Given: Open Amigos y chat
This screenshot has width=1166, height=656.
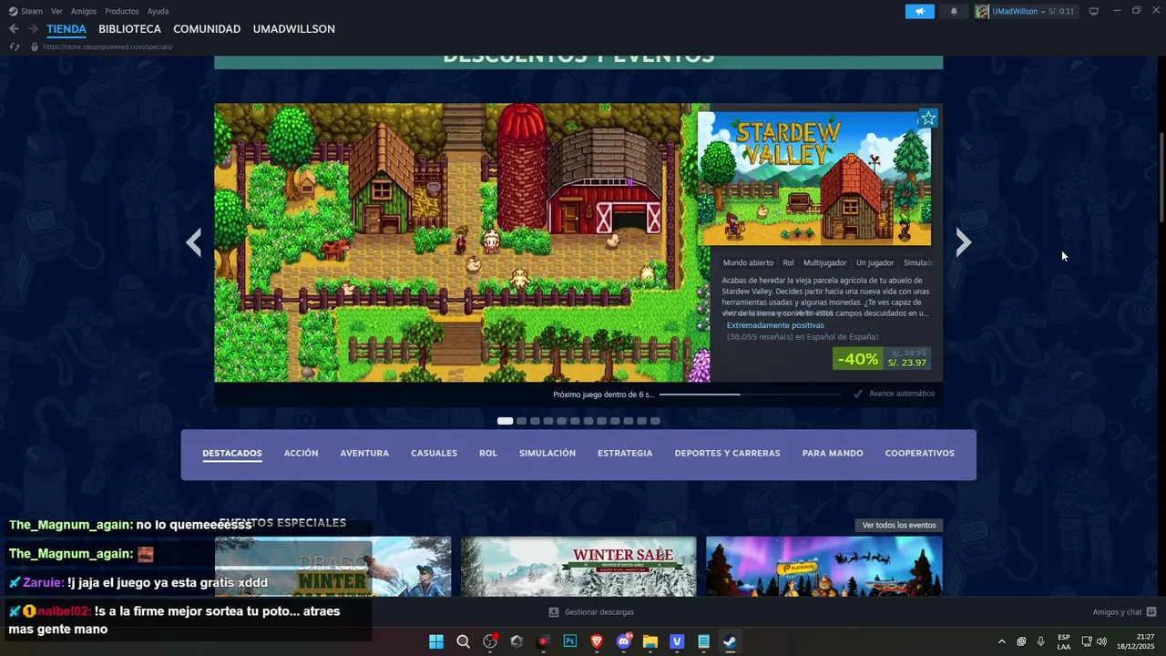Looking at the screenshot, I should coord(1124,612).
